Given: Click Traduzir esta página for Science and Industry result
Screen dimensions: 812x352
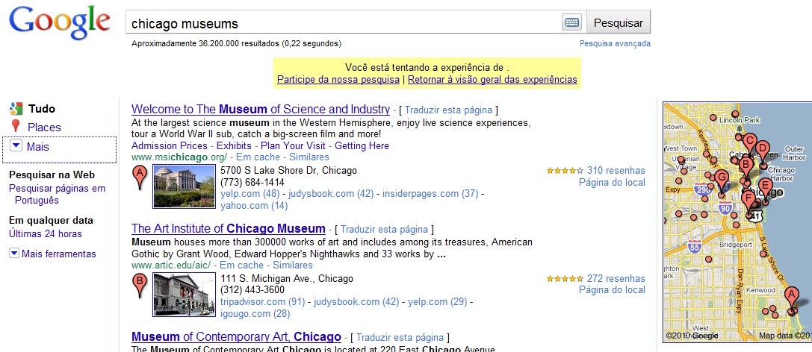Looking at the screenshot, I should [448, 110].
